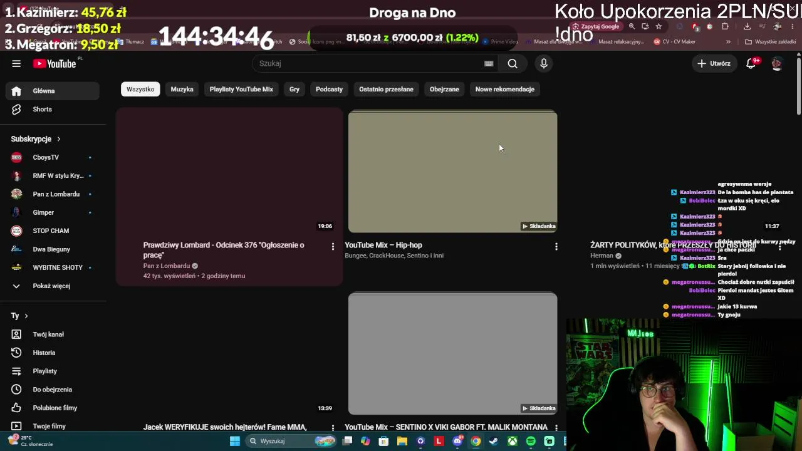Open the YouTube hamburger guide menu

click(16, 63)
